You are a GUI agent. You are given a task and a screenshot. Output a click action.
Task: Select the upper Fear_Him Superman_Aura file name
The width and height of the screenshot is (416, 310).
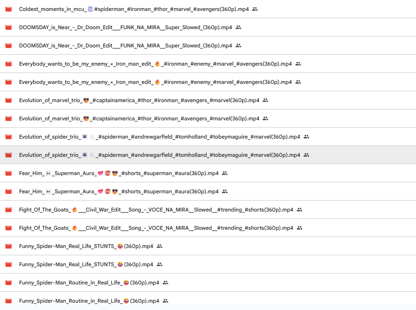[x=119, y=173]
